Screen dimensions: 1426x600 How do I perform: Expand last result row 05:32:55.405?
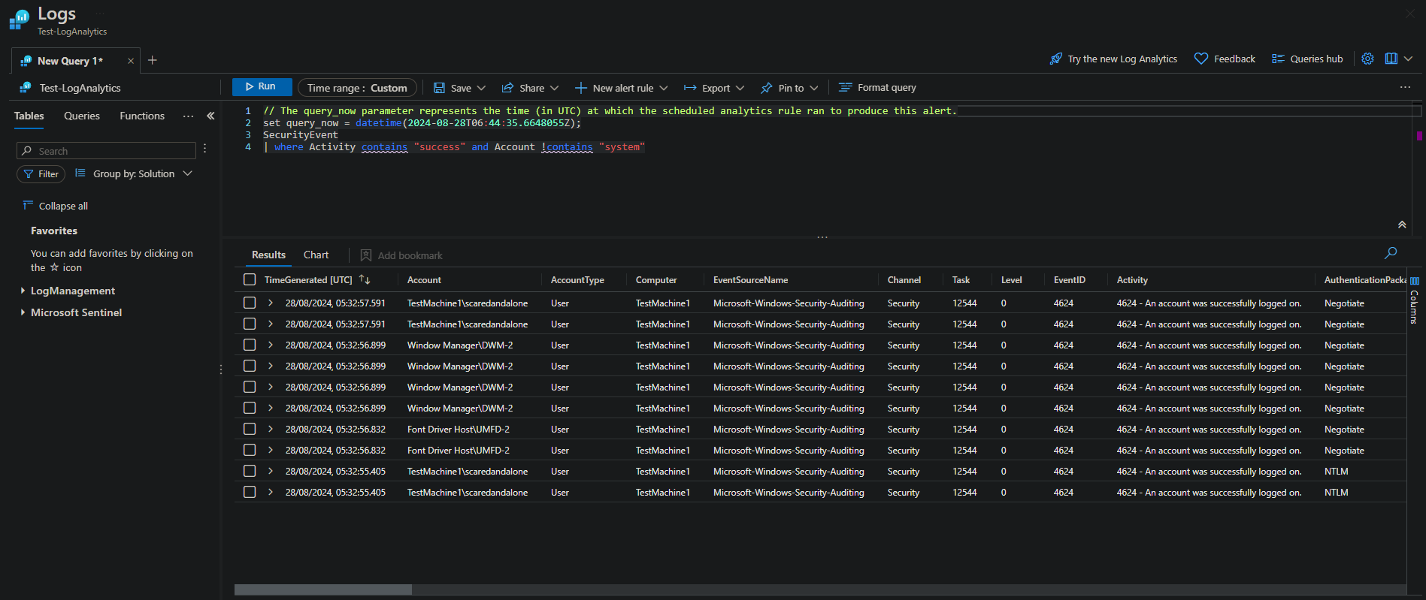271,492
